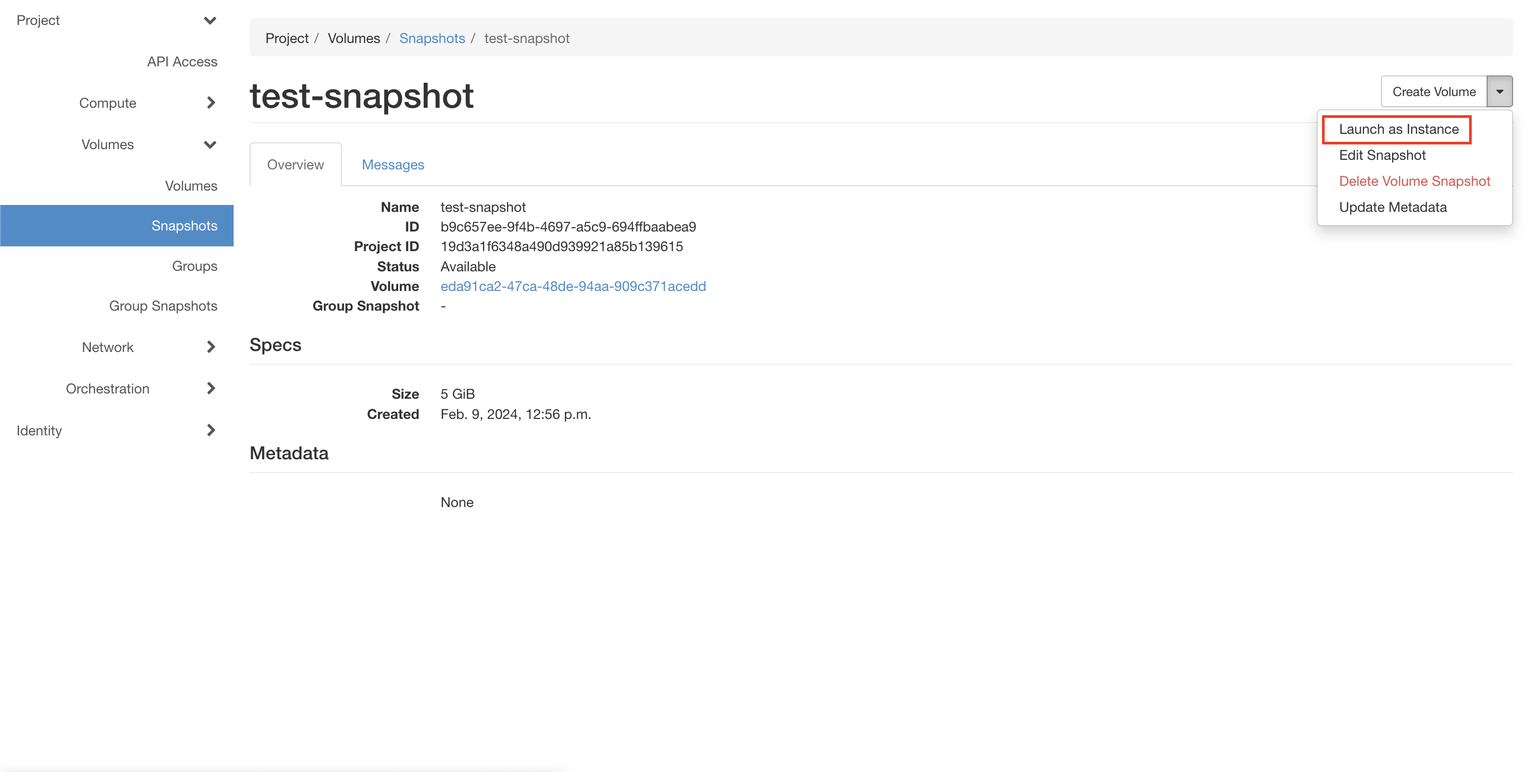Expand the Compute section arrow
Screen dimensions: 1528x772
[x=211, y=102]
